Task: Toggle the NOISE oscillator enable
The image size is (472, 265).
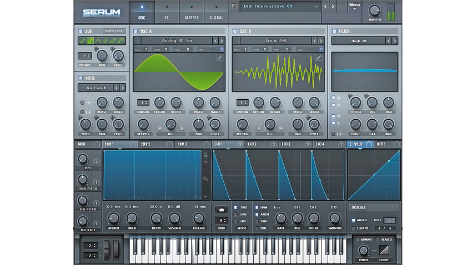Action: point(81,78)
